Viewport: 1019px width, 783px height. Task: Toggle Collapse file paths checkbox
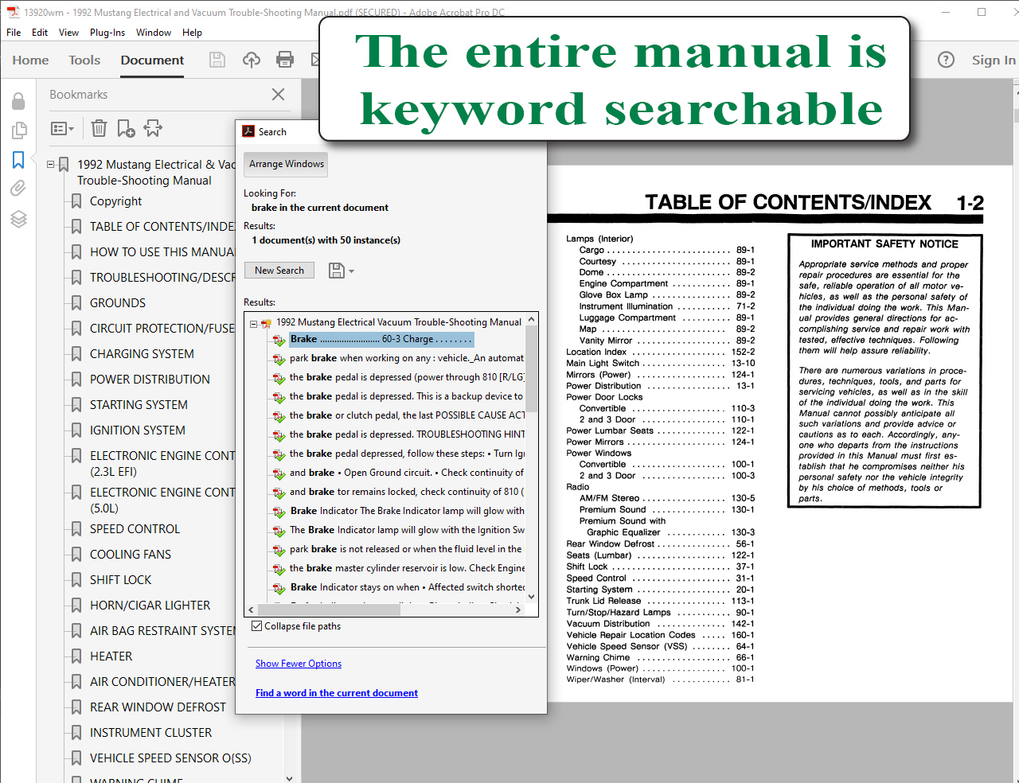(256, 626)
